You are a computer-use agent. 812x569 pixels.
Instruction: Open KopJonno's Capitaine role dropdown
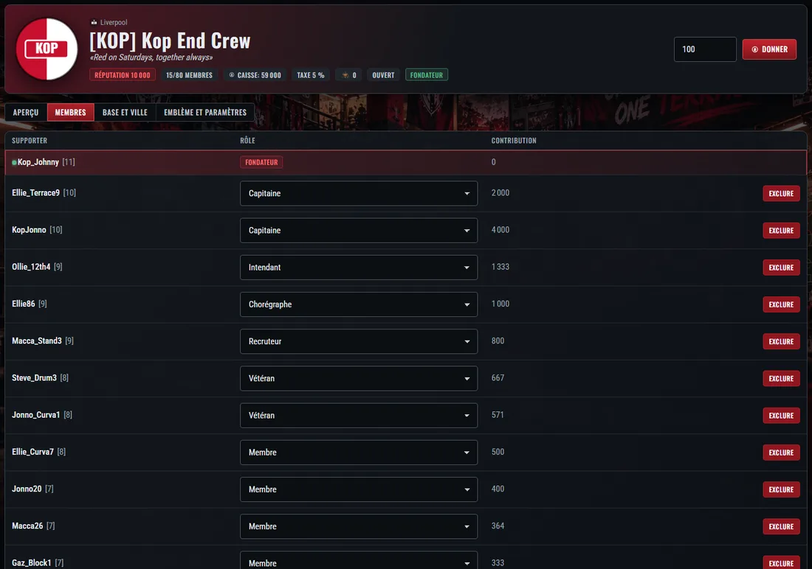(358, 230)
